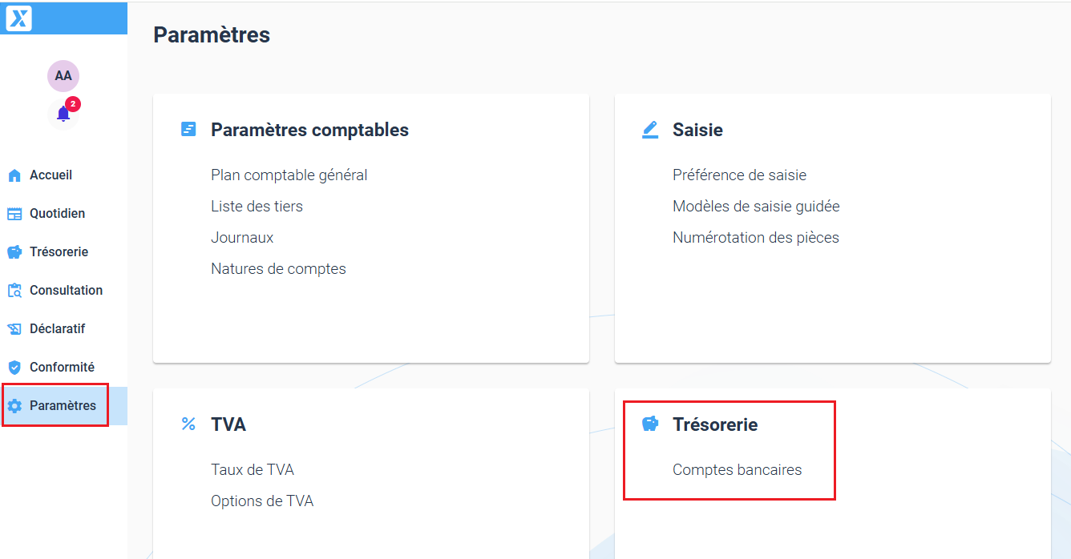1071x559 pixels.
Task: Open Liste des tiers
Action: (x=257, y=206)
